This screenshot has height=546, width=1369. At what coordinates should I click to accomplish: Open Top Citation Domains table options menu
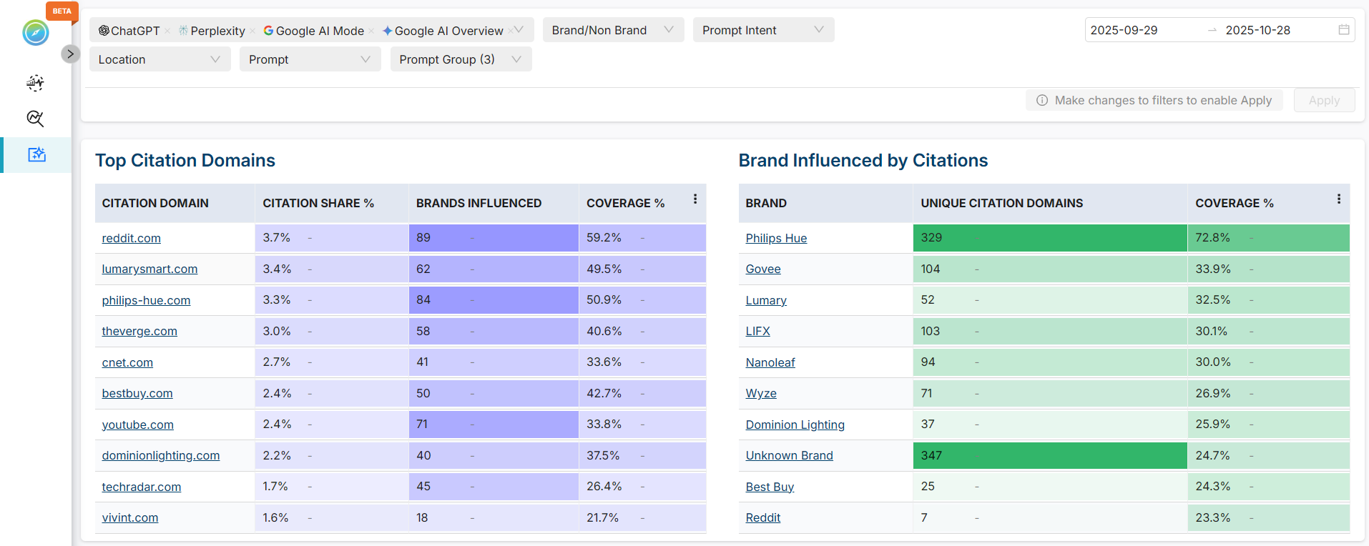pos(695,199)
